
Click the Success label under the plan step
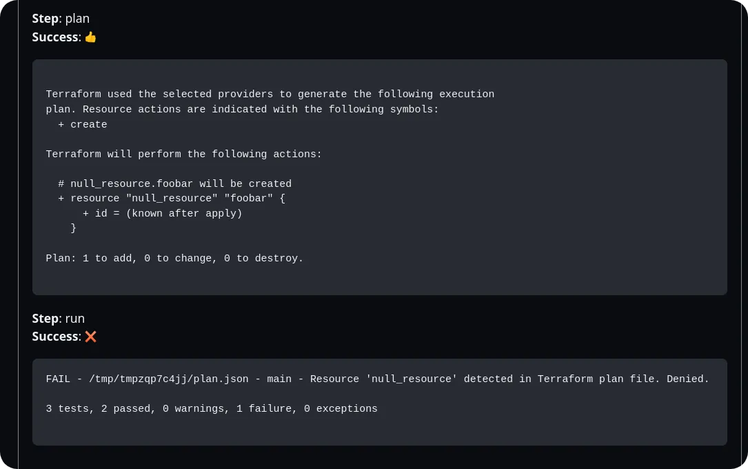click(55, 37)
